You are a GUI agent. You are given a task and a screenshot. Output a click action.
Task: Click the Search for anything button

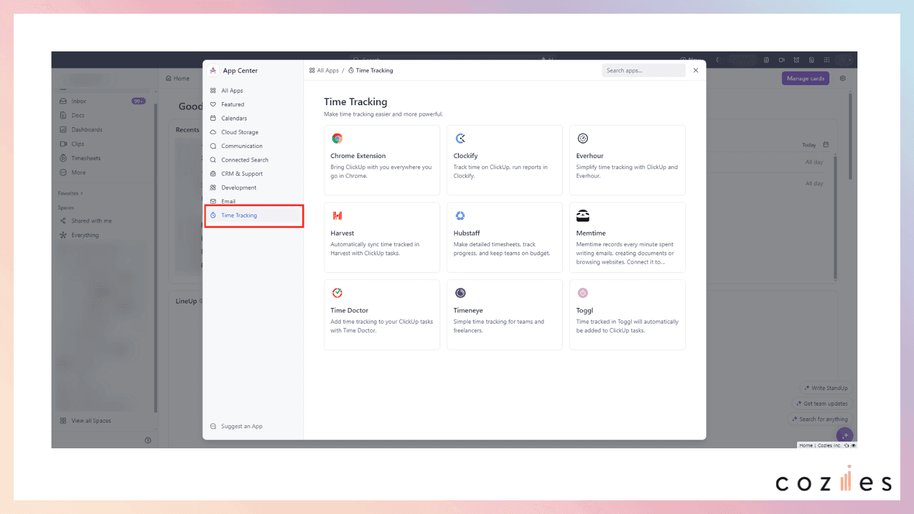point(820,419)
